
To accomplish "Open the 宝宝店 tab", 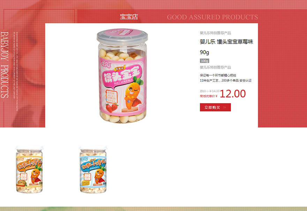I will [129, 17].
